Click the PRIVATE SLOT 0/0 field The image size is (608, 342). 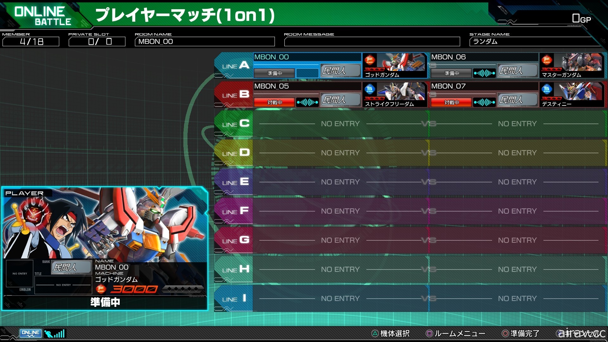(97, 41)
